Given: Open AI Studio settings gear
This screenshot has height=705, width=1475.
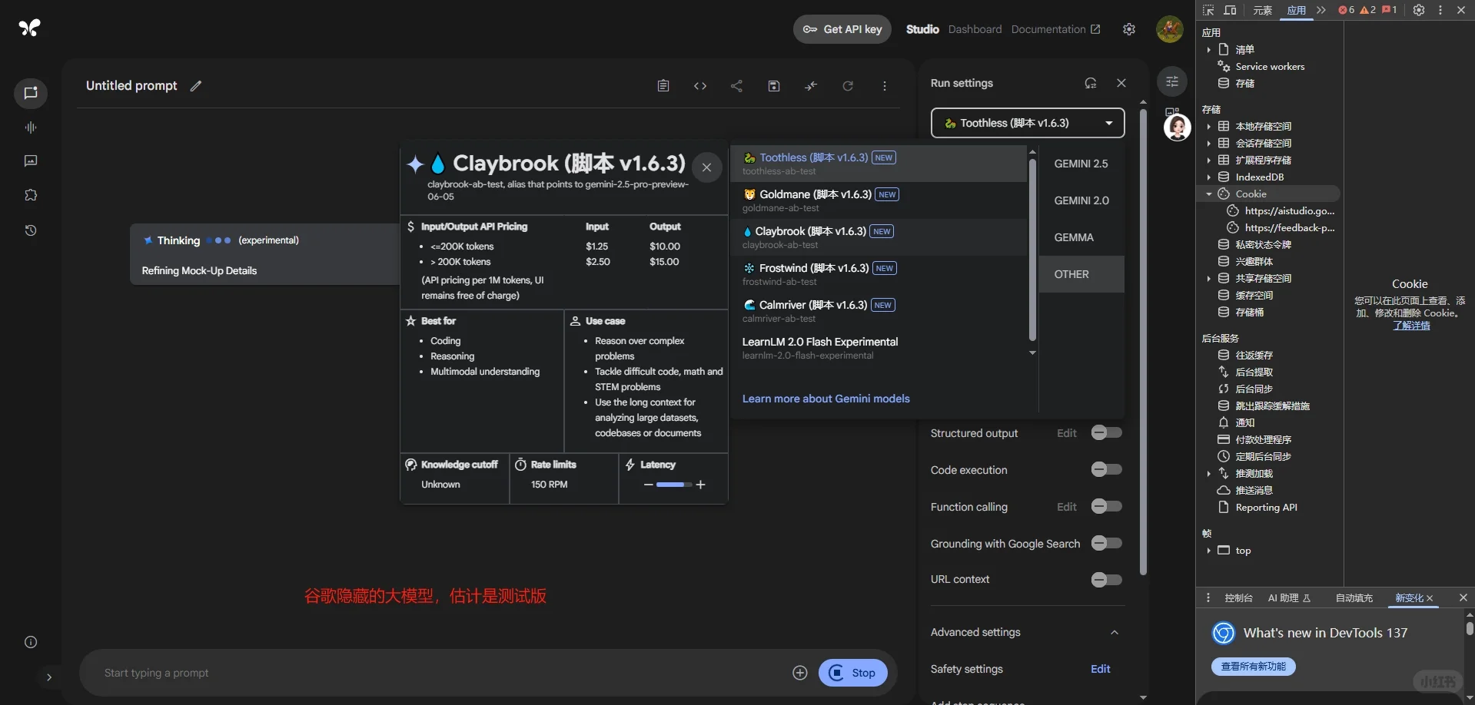Looking at the screenshot, I should (x=1129, y=29).
